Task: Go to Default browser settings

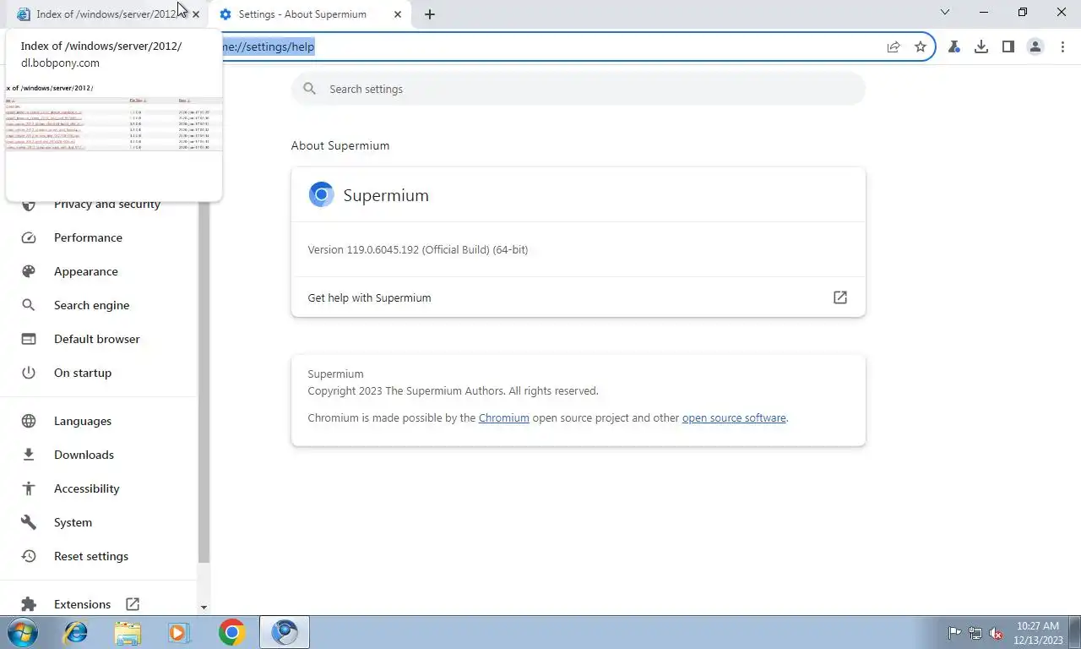Action: tap(99, 339)
